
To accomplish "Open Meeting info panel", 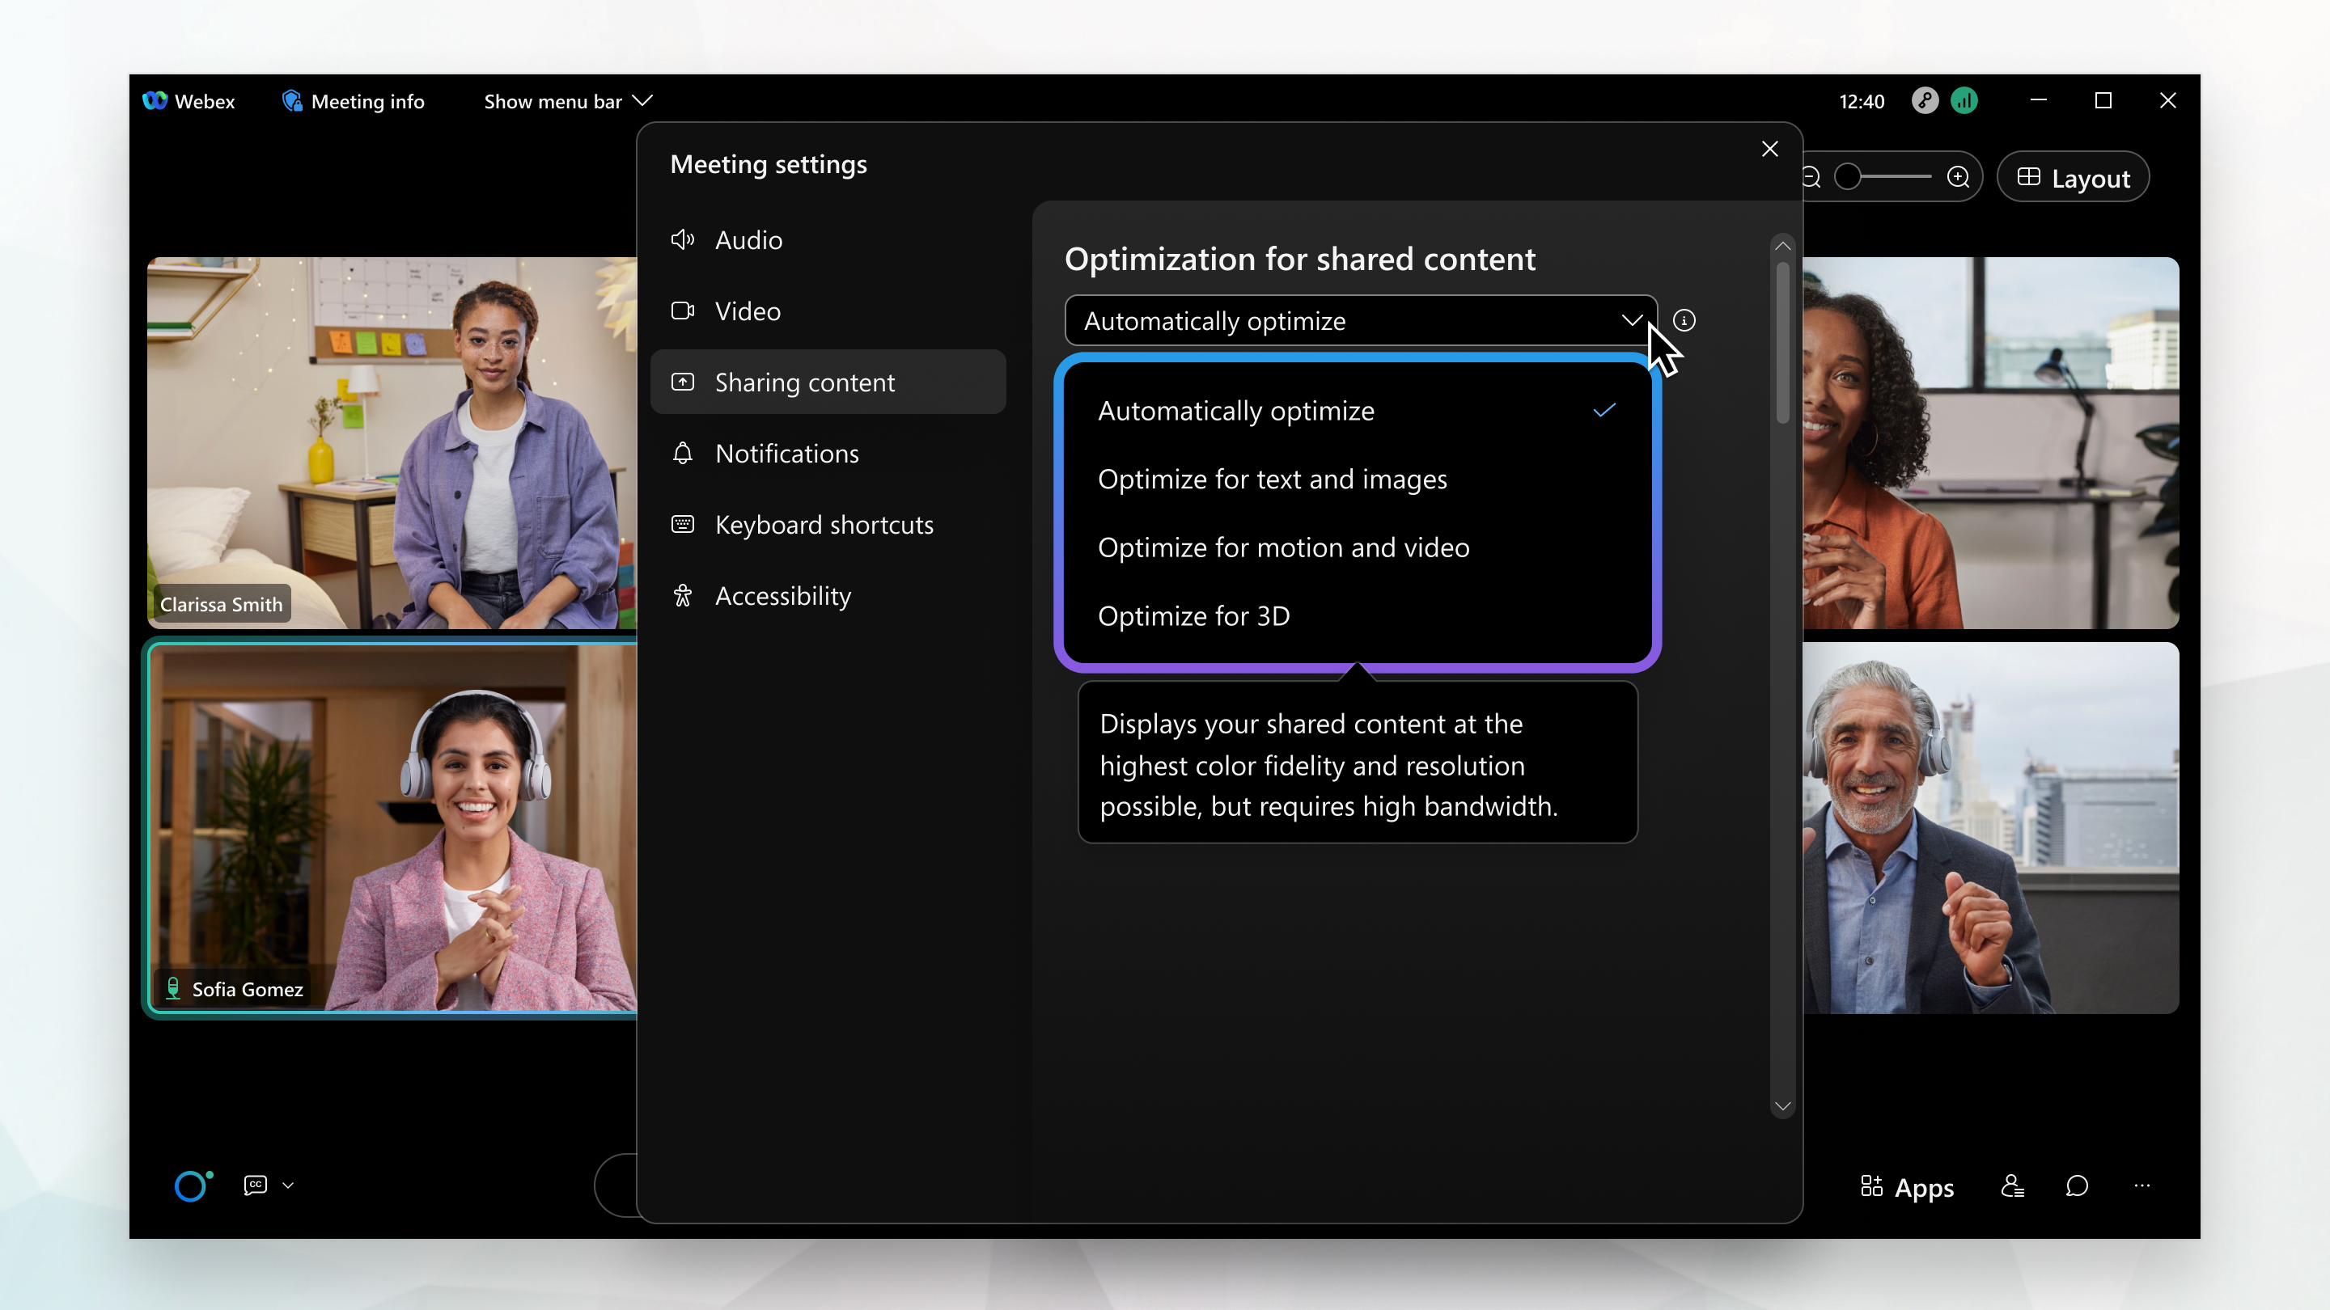I will [354, 101].
